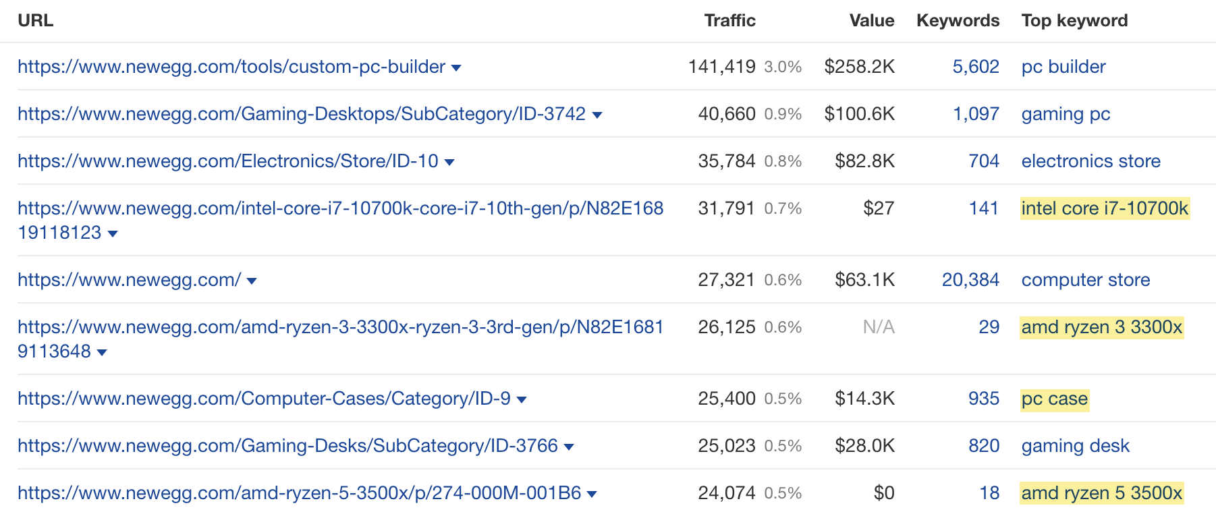Click the highlighted 'intel core i7-10700k' keyword
Screen dimensions: 1216x514
click(1105, 209)
